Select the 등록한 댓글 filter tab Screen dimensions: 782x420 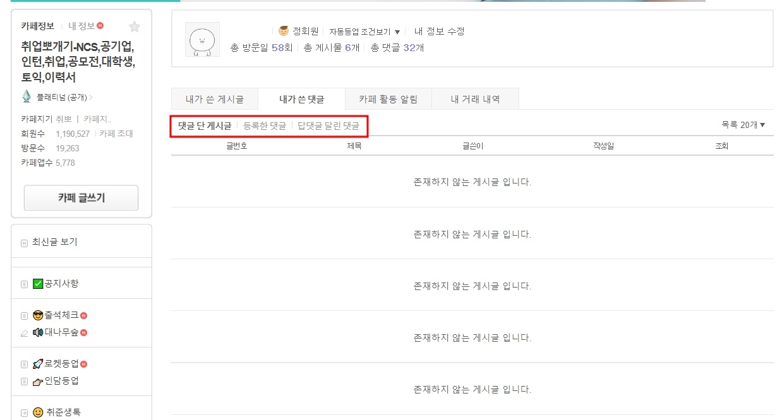coord(265,125)
